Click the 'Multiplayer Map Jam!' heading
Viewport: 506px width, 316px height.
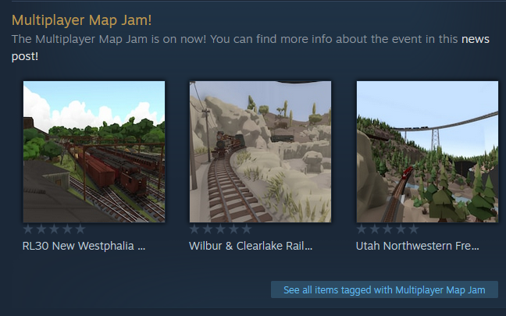[82, 20]
